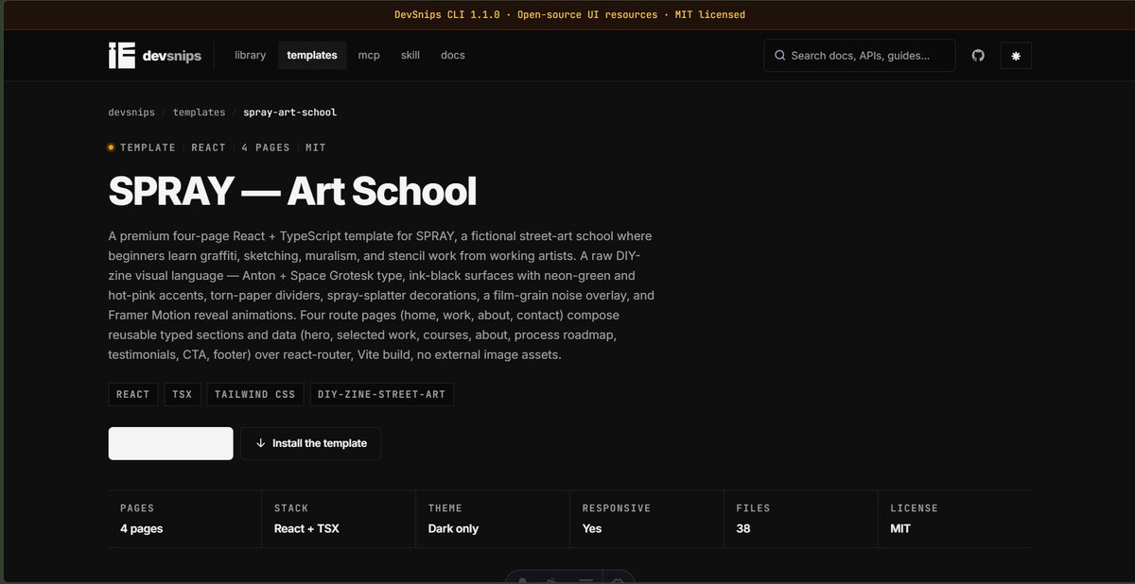Image resolution: width=1135 pixels, height=584 pixels.
Task: Click the spray-art-school breadcrumb
Action: coord(290,112)
